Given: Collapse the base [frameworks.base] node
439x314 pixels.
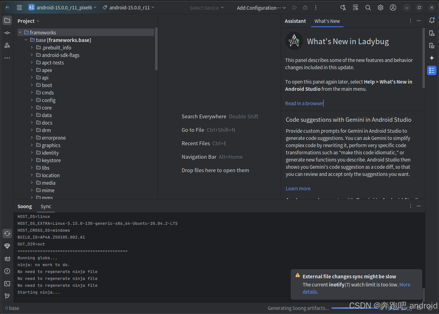Looking at the screenshot, I should pos(26,40).
